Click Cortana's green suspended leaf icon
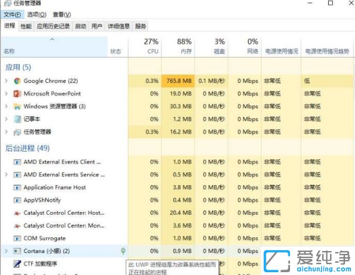Screen dimensions: 355x275 [123, 251]
